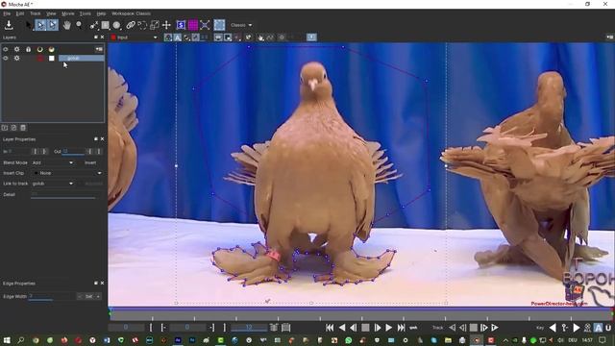Toggle all layers visibility header eye
Viewport: 615px width, 346px height.
6,49
